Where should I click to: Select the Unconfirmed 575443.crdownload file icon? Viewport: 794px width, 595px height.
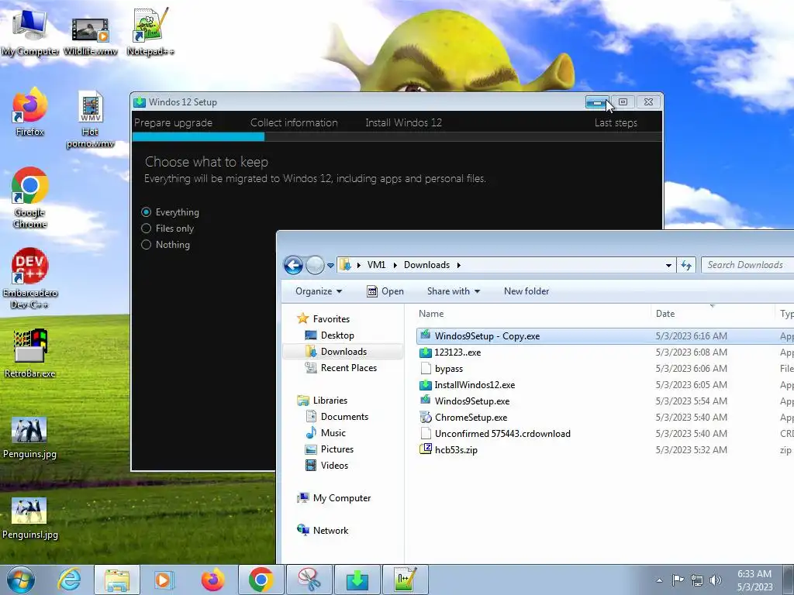pos(426,433)
